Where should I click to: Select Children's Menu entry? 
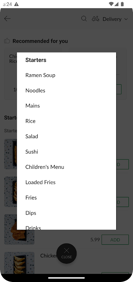[x=45, y=167]
